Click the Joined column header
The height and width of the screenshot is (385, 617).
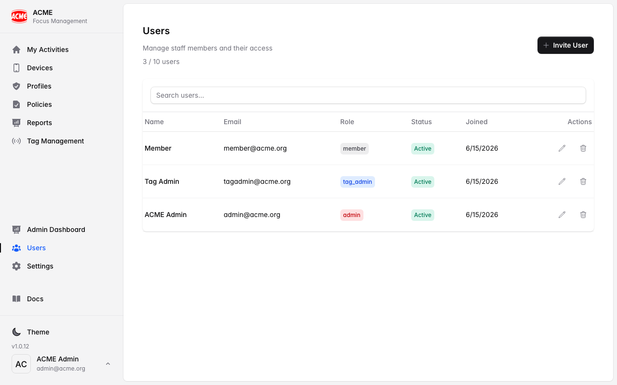(x=477, y=122)
